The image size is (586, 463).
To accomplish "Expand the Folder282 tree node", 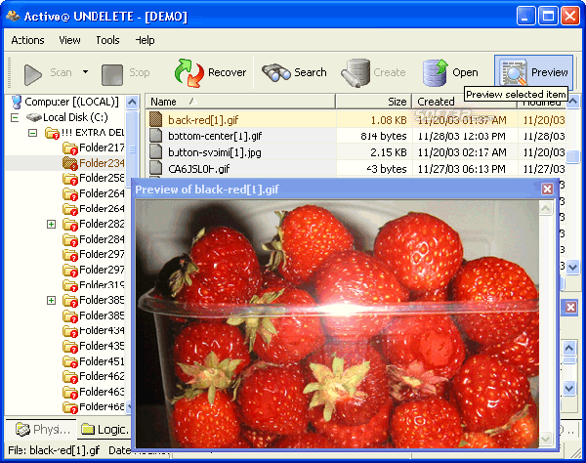I will coord(51,225).
